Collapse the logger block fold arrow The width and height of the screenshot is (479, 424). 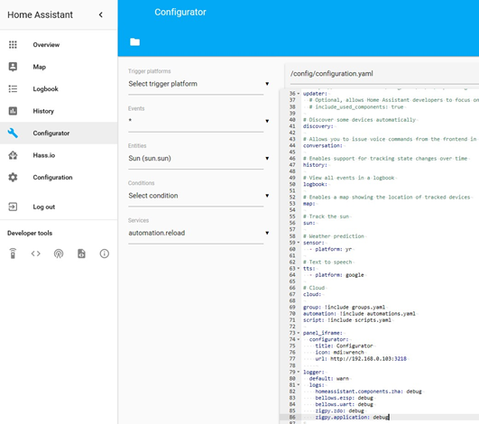coord(299,372)
